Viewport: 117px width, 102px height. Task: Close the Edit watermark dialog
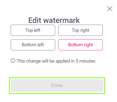click(x=110, y=9)
